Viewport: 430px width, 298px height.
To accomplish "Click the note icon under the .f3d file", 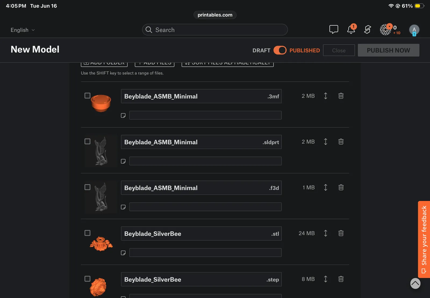I will (x=123, y=207).
